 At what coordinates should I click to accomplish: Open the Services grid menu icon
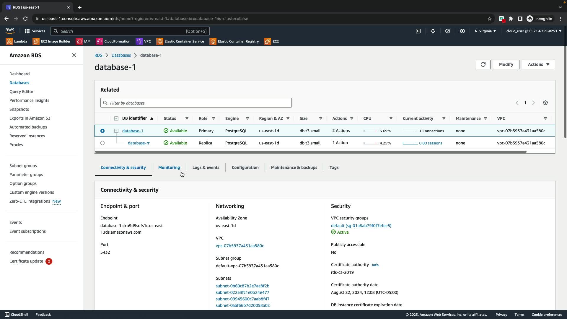[x=27, y=31]
